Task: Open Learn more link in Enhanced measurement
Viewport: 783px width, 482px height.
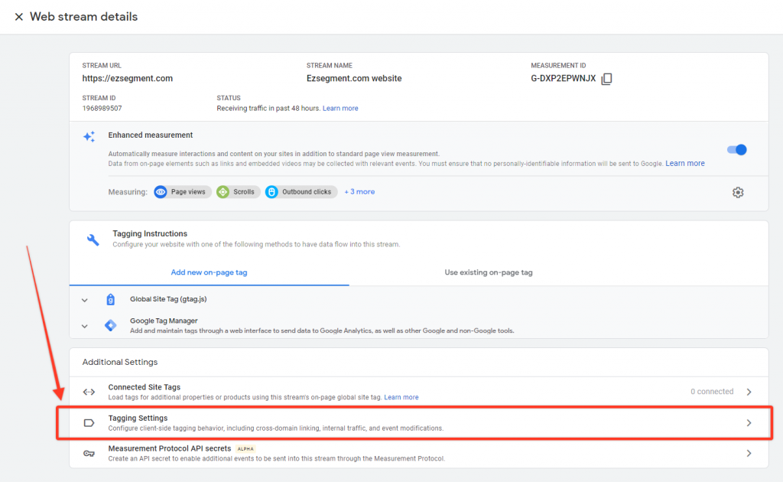Action: (684, 163)
